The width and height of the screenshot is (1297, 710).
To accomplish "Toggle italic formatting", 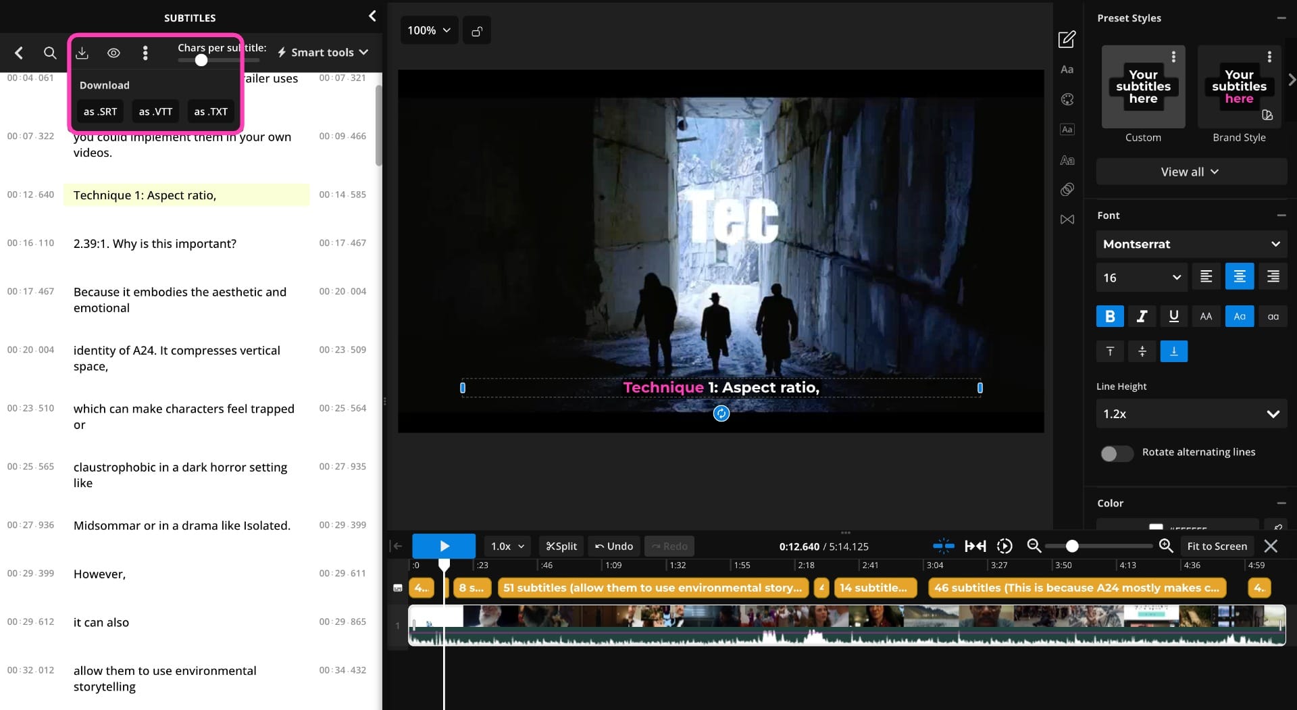I will point(1142,316).
